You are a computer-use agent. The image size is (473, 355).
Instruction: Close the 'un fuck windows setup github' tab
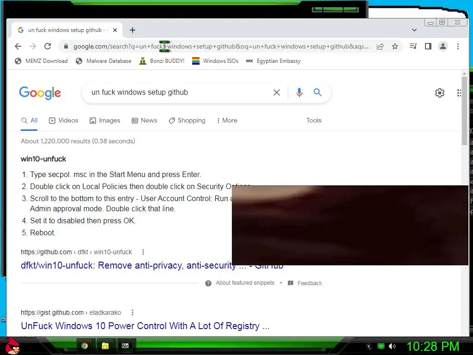115,30
